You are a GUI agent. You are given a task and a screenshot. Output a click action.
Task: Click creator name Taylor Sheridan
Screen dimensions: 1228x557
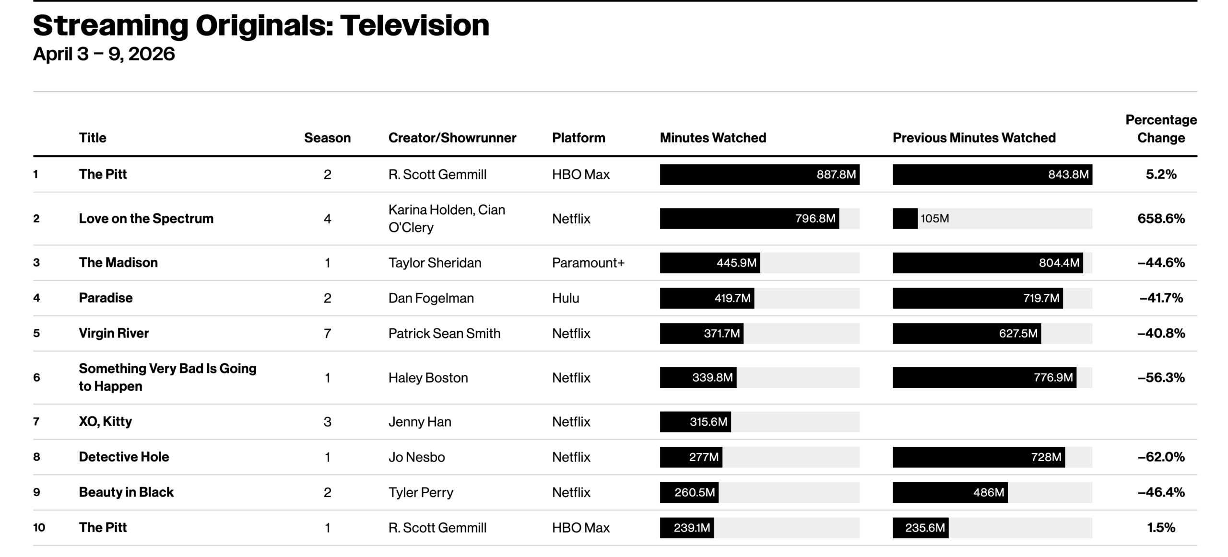point(435,263)
